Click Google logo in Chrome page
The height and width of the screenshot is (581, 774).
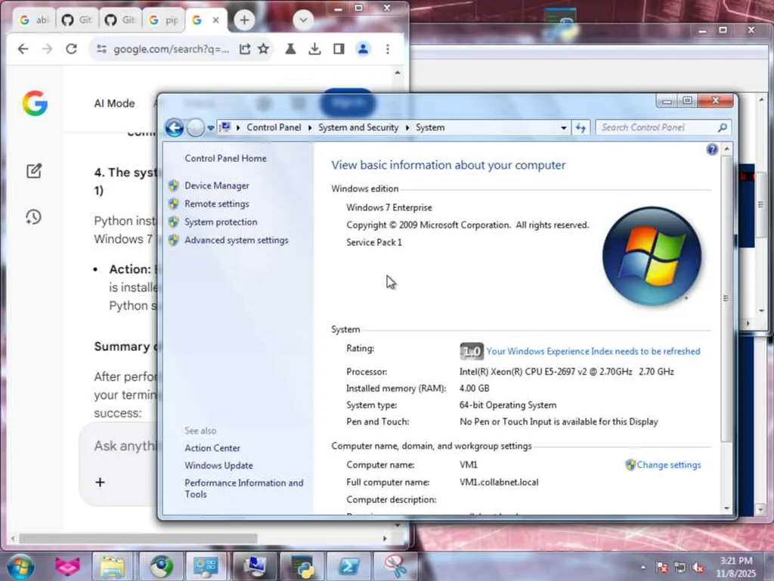(35, 103)
